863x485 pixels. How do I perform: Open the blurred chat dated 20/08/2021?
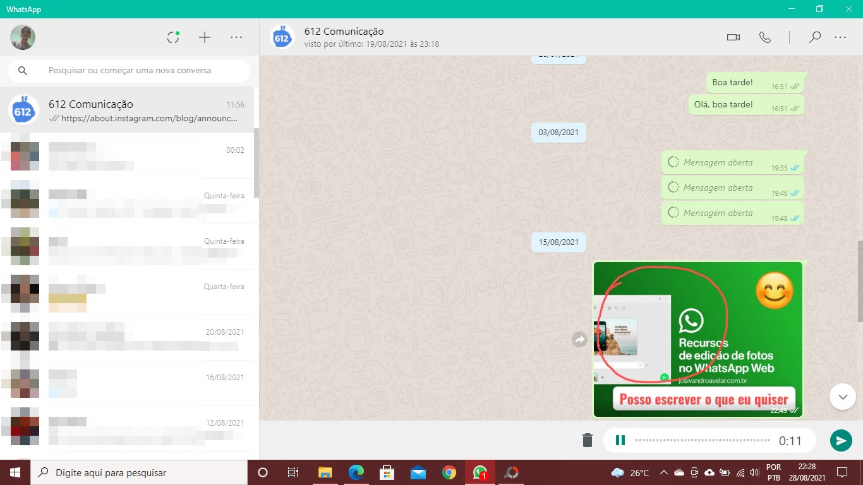pos(126,337)
